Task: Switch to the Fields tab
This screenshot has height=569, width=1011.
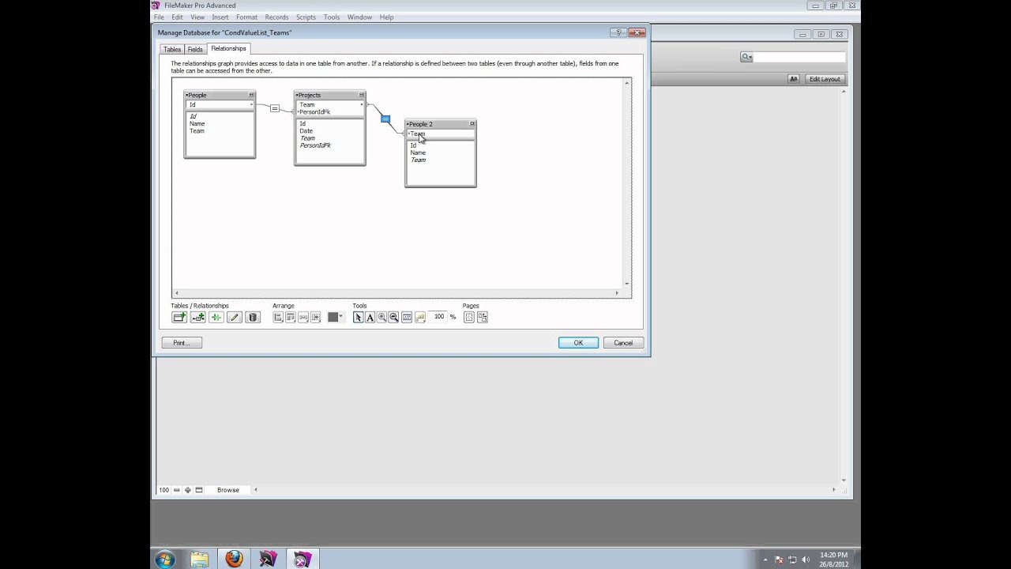Action: (195, 49)
